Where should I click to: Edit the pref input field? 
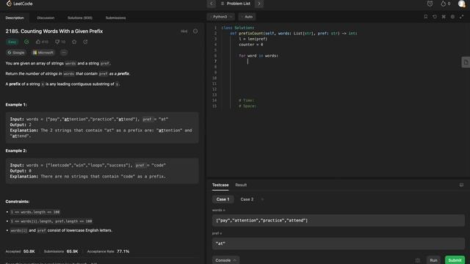click(339, 243)
